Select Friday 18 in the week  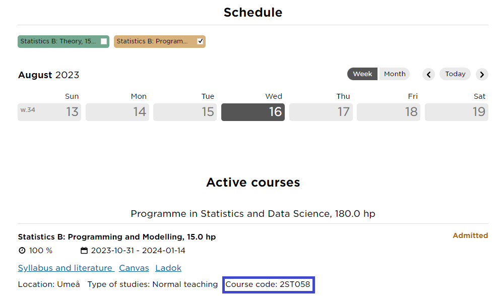pyautogui.click(x=388, y=112)
